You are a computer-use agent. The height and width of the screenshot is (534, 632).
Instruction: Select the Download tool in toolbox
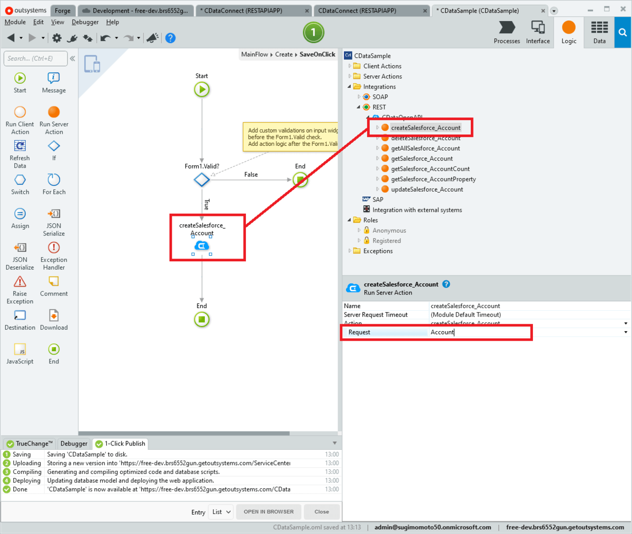pyautogui.click(x=54, y=320)
